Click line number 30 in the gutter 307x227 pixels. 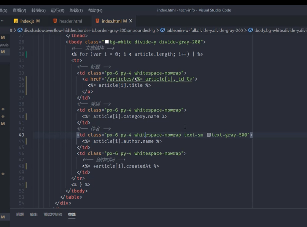pos(21,54)
